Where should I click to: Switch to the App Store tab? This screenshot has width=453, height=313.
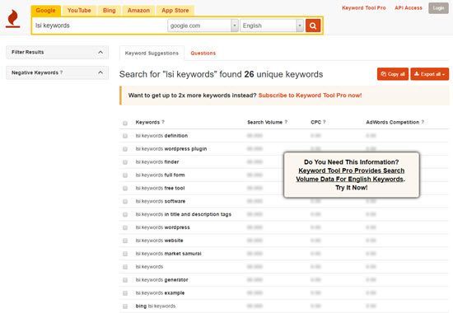tap(175, 11)
